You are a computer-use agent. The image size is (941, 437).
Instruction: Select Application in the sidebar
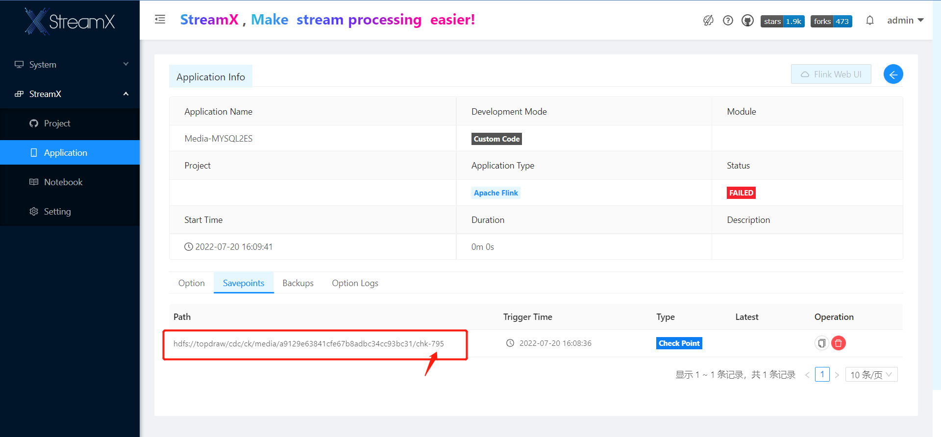(x=70, y=152)
